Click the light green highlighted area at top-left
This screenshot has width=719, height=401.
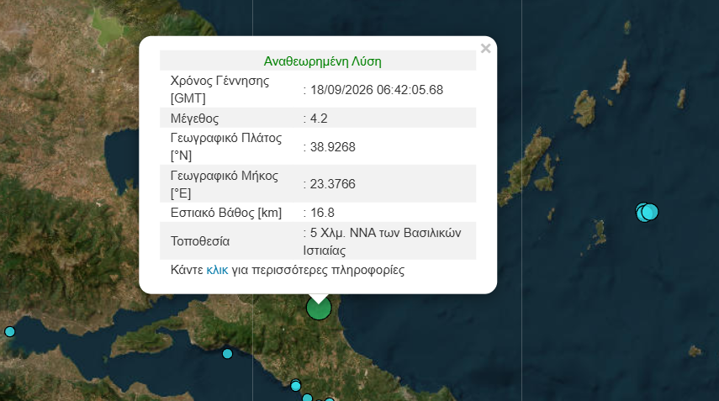(x=108, y=27)
